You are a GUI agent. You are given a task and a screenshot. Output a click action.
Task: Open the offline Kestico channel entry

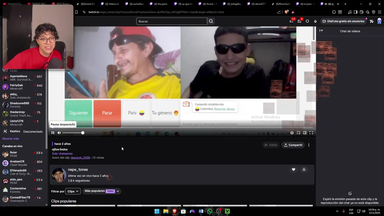(23, 131)
